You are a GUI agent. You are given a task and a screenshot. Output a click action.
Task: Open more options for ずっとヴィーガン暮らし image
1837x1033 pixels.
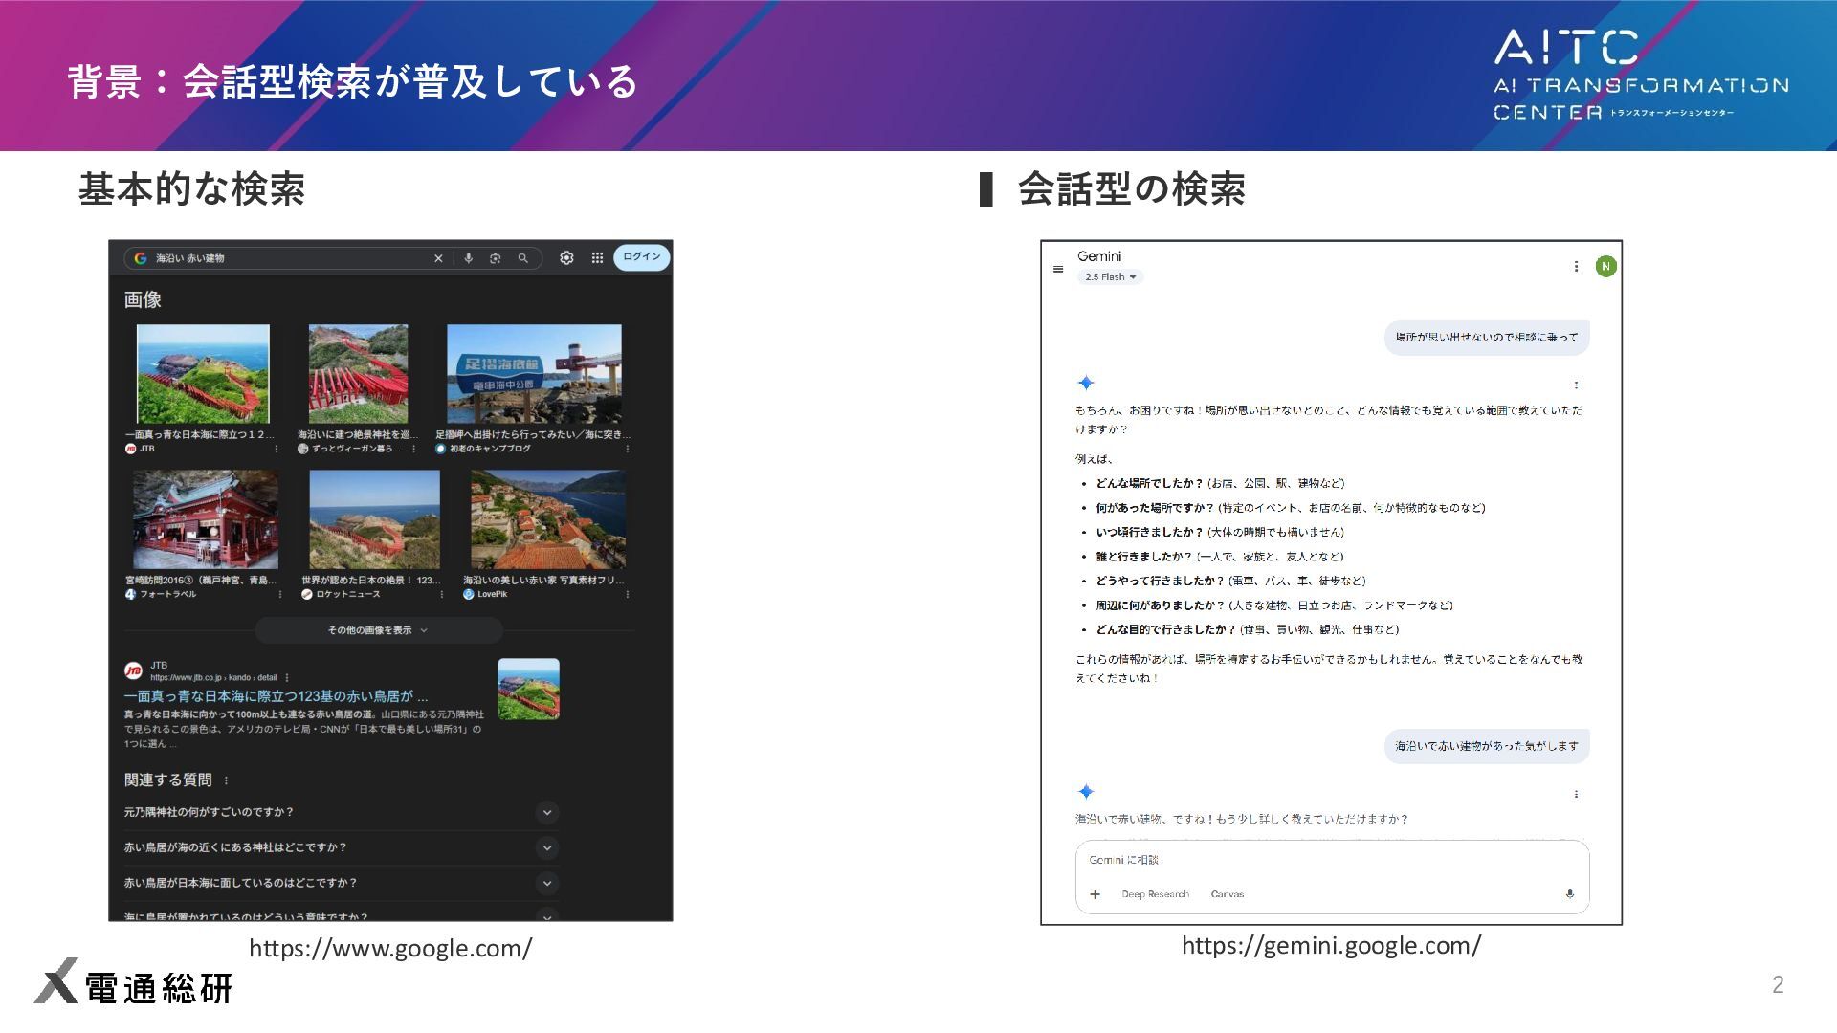point(413,449)
